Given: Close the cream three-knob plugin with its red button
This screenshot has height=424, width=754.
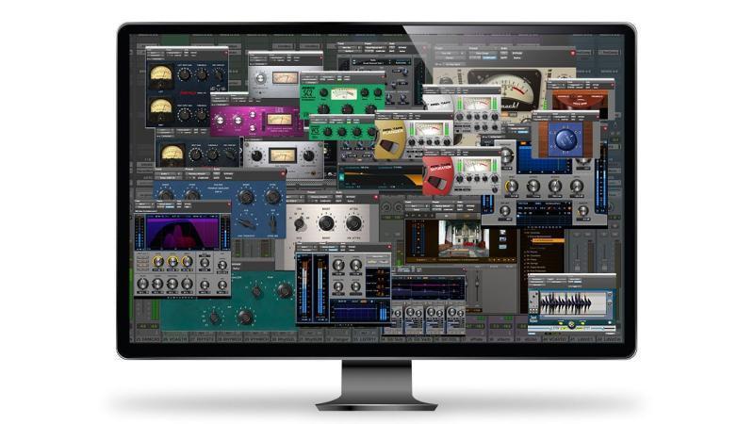Looking at the screenshot, I should pyautogui.click(x=376, y=198).
